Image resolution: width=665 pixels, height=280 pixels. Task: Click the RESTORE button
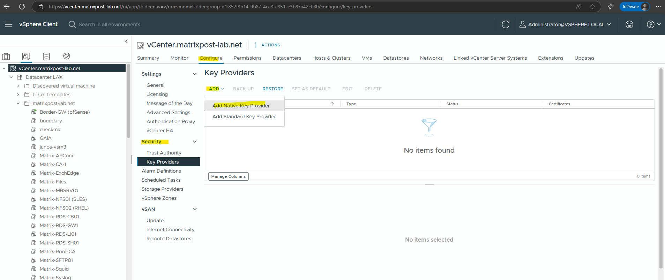(273, 89)
